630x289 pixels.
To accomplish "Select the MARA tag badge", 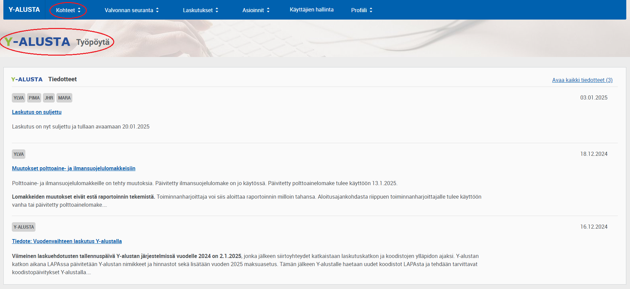I will [64, 98].
